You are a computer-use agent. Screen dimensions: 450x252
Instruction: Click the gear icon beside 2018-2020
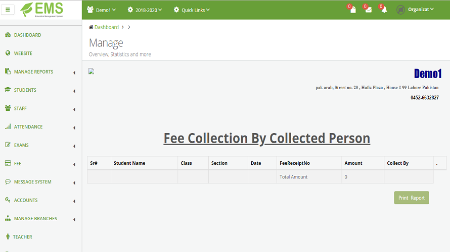[130, 10]
